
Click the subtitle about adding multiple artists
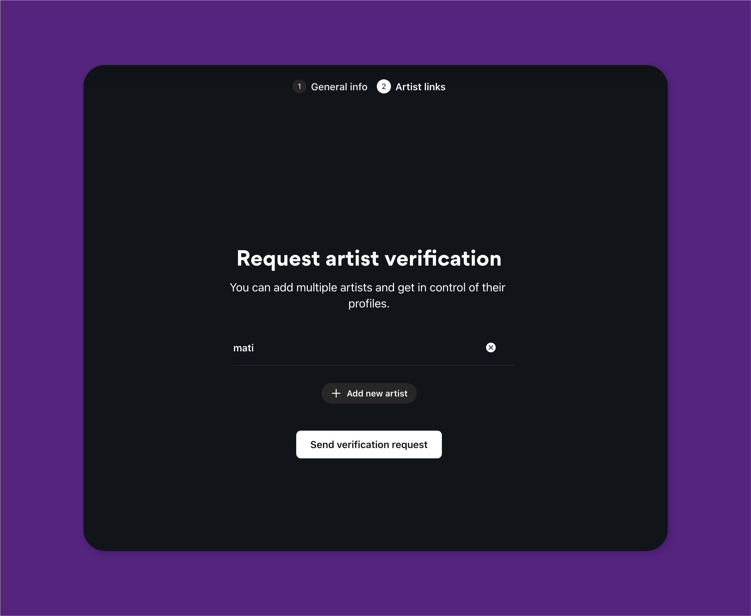coord(367,296)
